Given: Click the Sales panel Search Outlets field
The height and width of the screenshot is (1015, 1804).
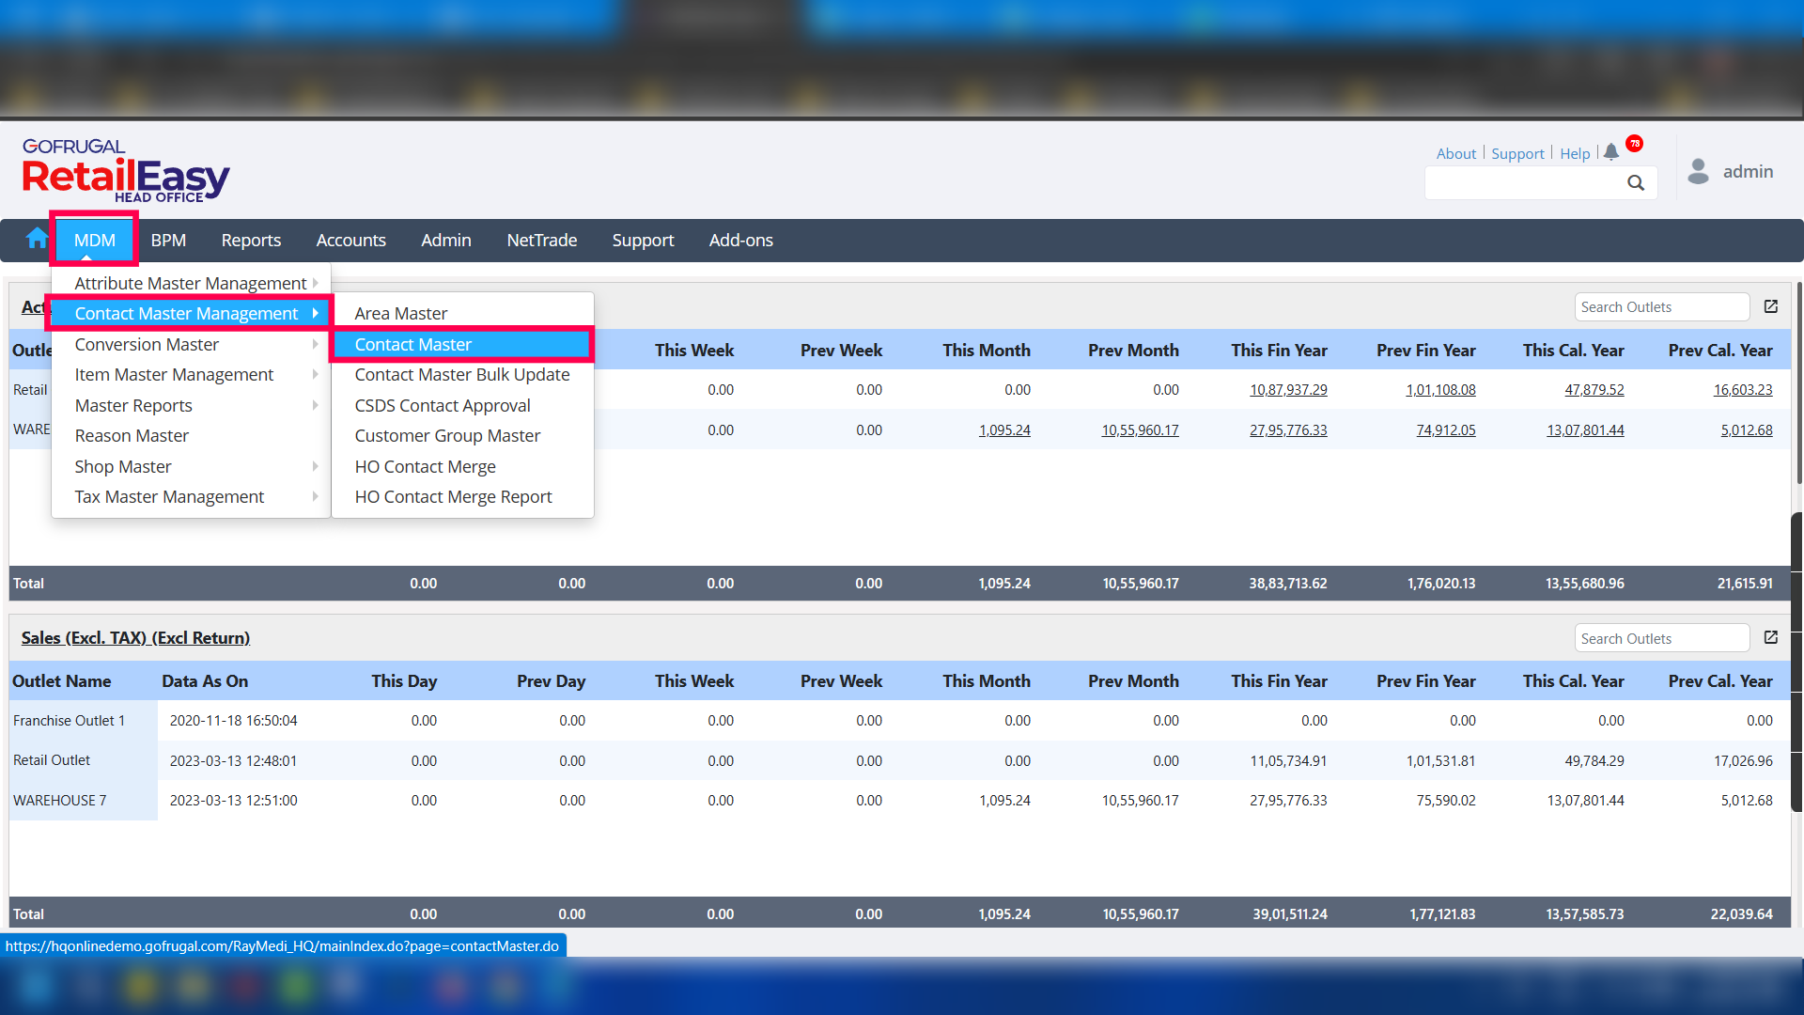Looking at the screenshot, I should (x=1660, y=639).
